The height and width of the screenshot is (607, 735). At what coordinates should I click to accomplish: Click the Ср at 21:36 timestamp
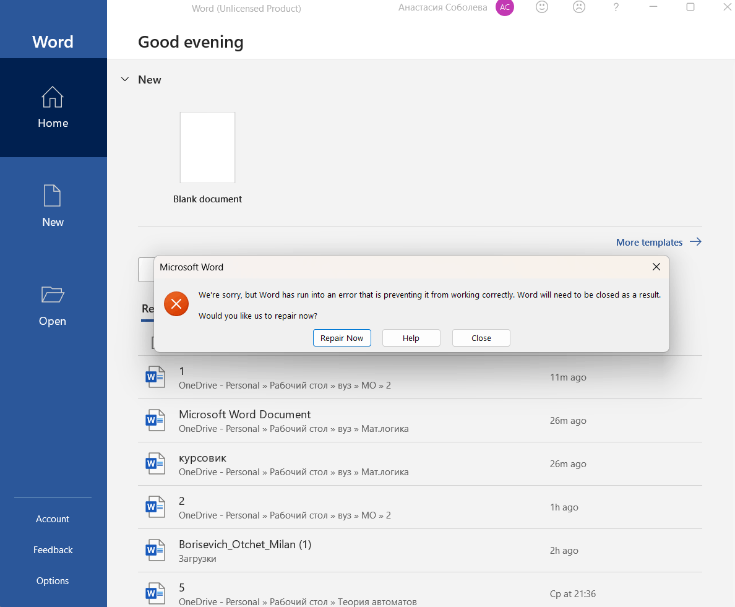click(573, 594)
